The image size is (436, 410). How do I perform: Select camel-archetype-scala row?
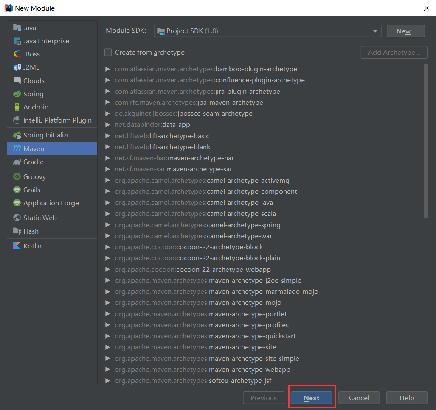click(x=263, y=214)
